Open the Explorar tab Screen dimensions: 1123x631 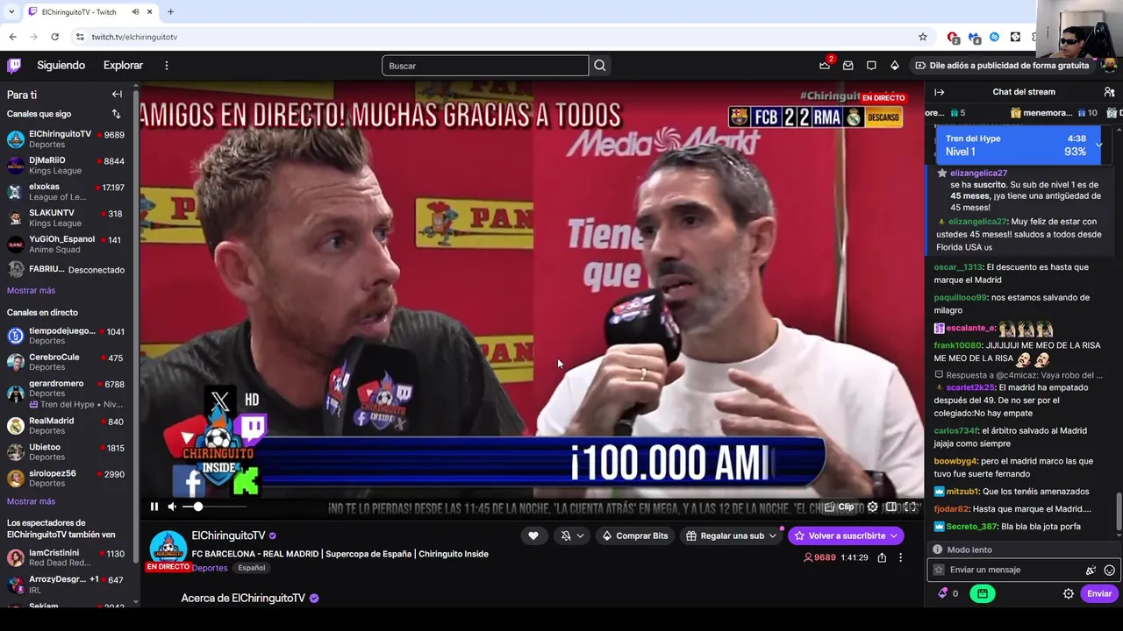(x=123, y=66)
